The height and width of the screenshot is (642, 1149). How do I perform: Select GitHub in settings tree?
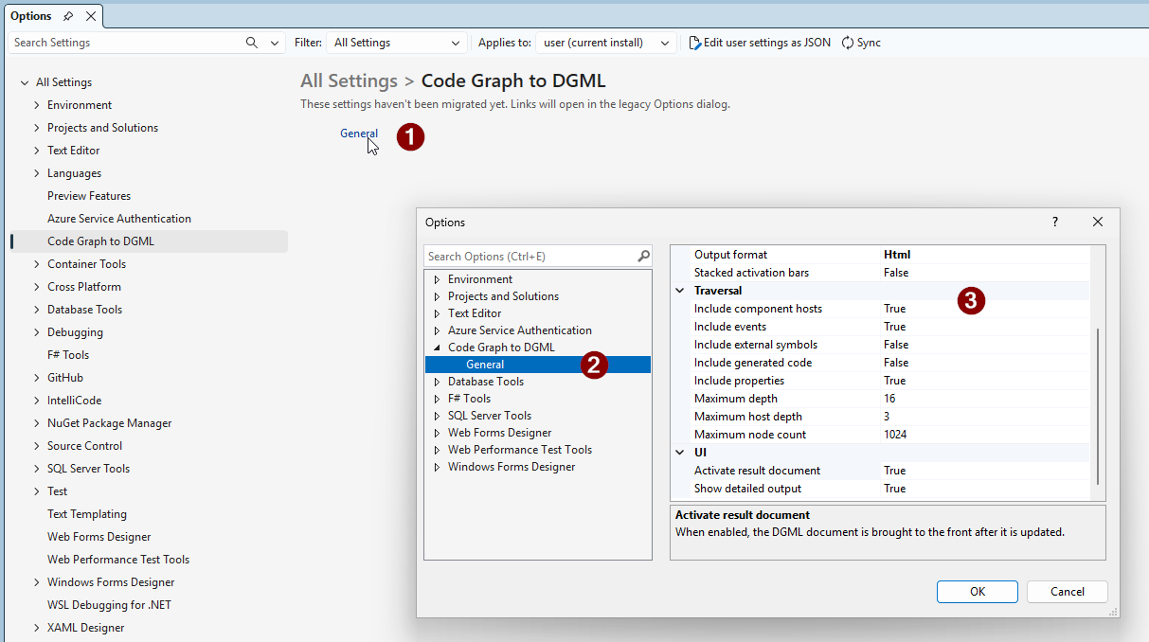tap(65, 378)
